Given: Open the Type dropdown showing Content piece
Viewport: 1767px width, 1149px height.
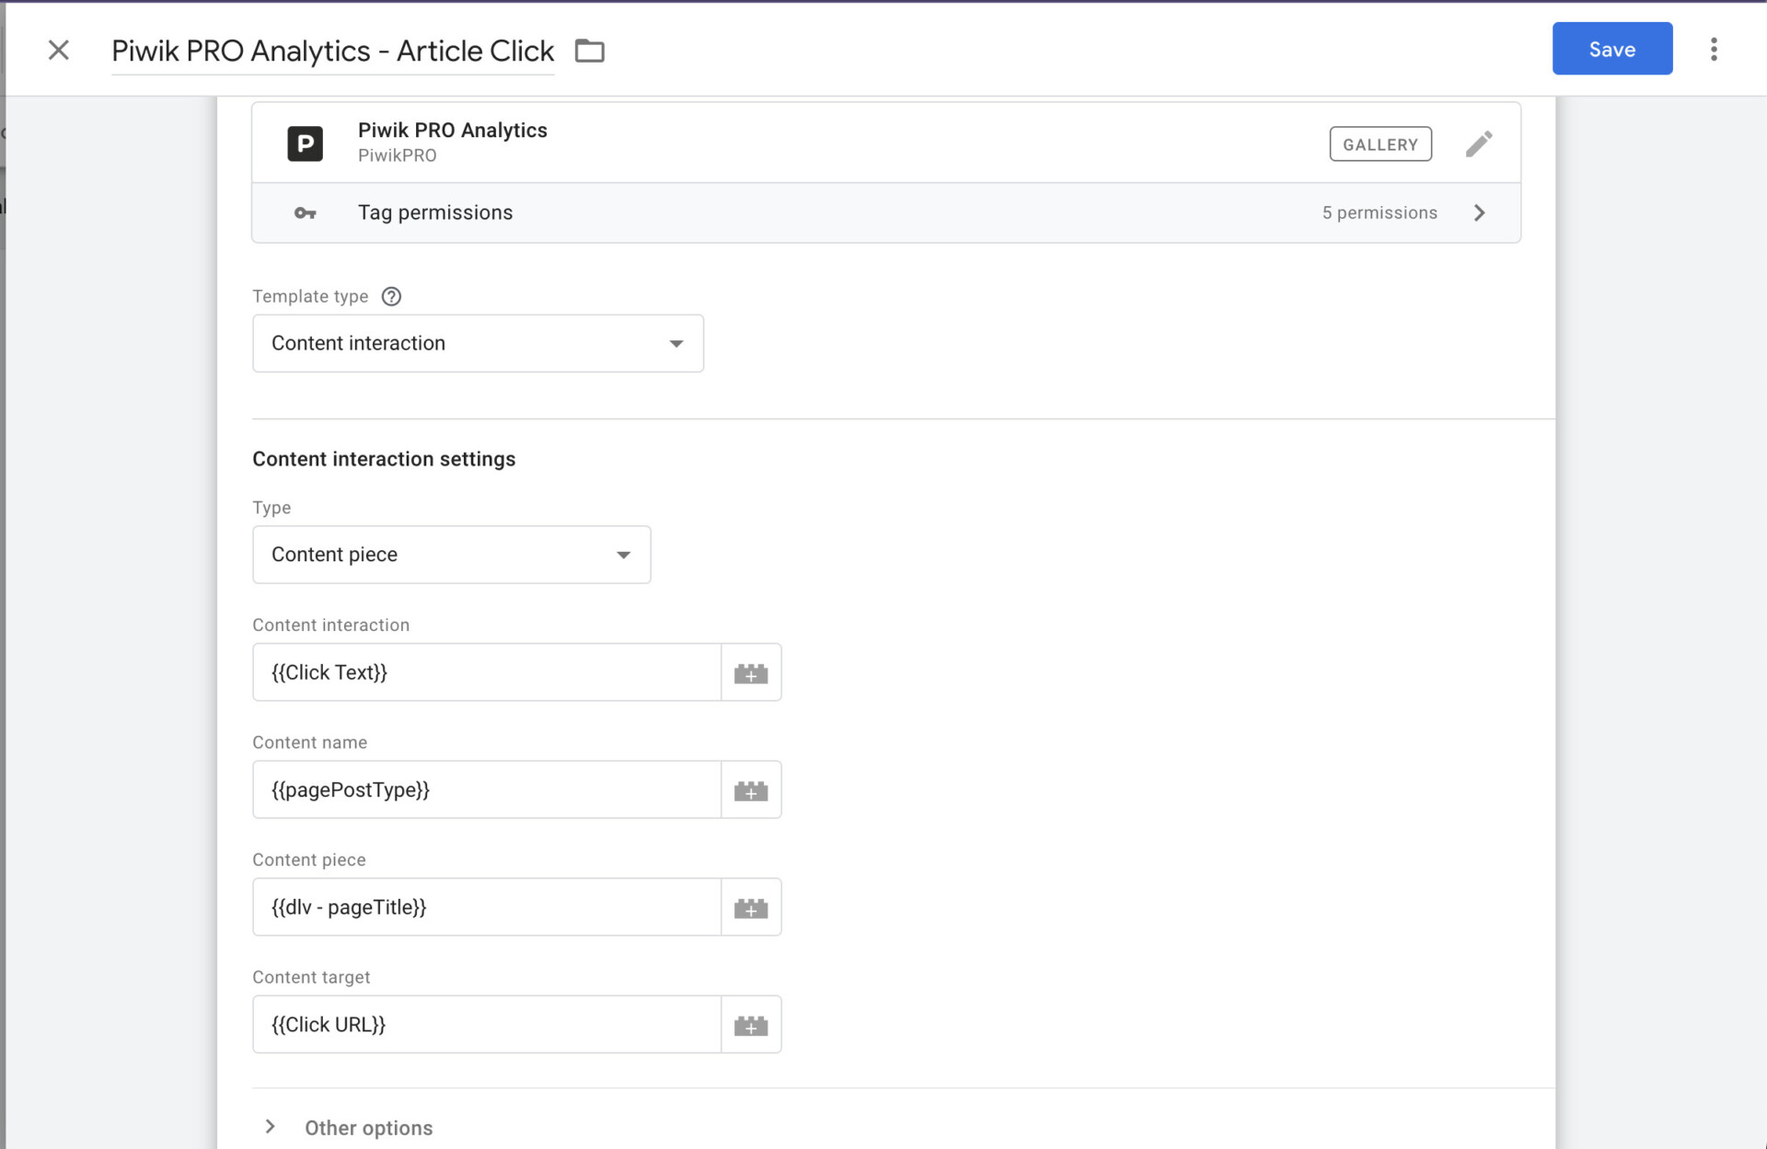Looking at the screenshot, I should click(451, 555).
